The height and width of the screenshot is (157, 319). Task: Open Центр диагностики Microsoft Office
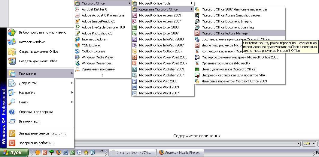pos(240,69)
